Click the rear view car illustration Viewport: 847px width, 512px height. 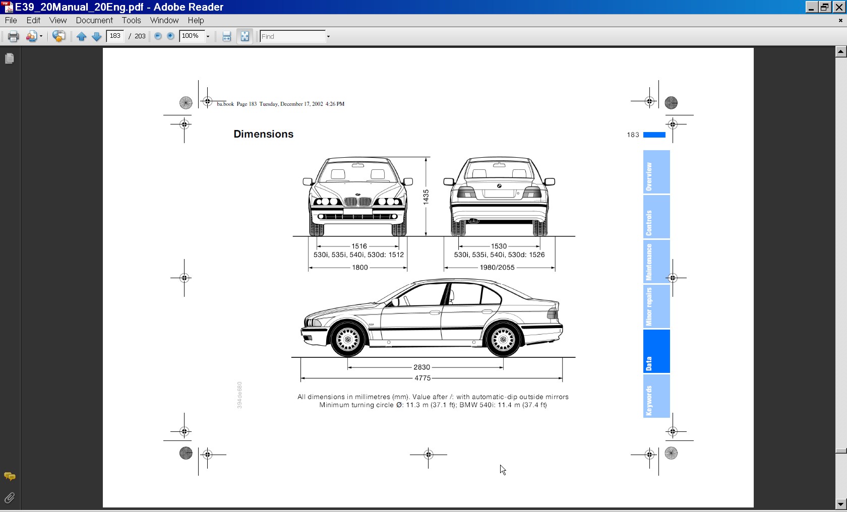(x=499, y=196)
